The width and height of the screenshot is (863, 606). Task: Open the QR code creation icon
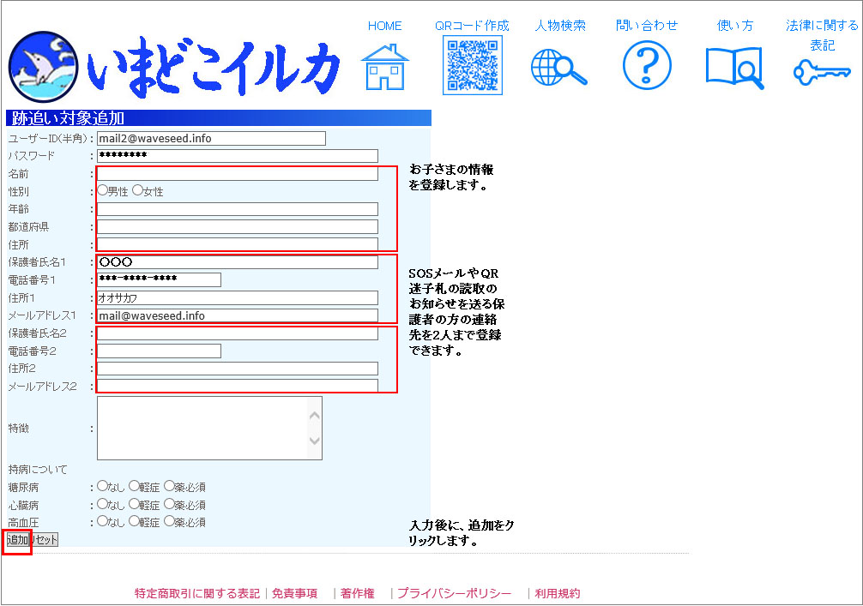point(472,66)
